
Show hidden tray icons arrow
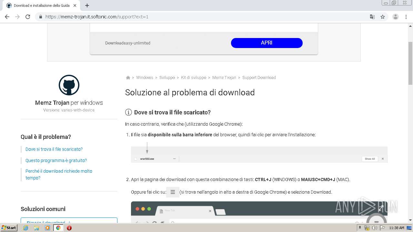[x=360, y=228]
